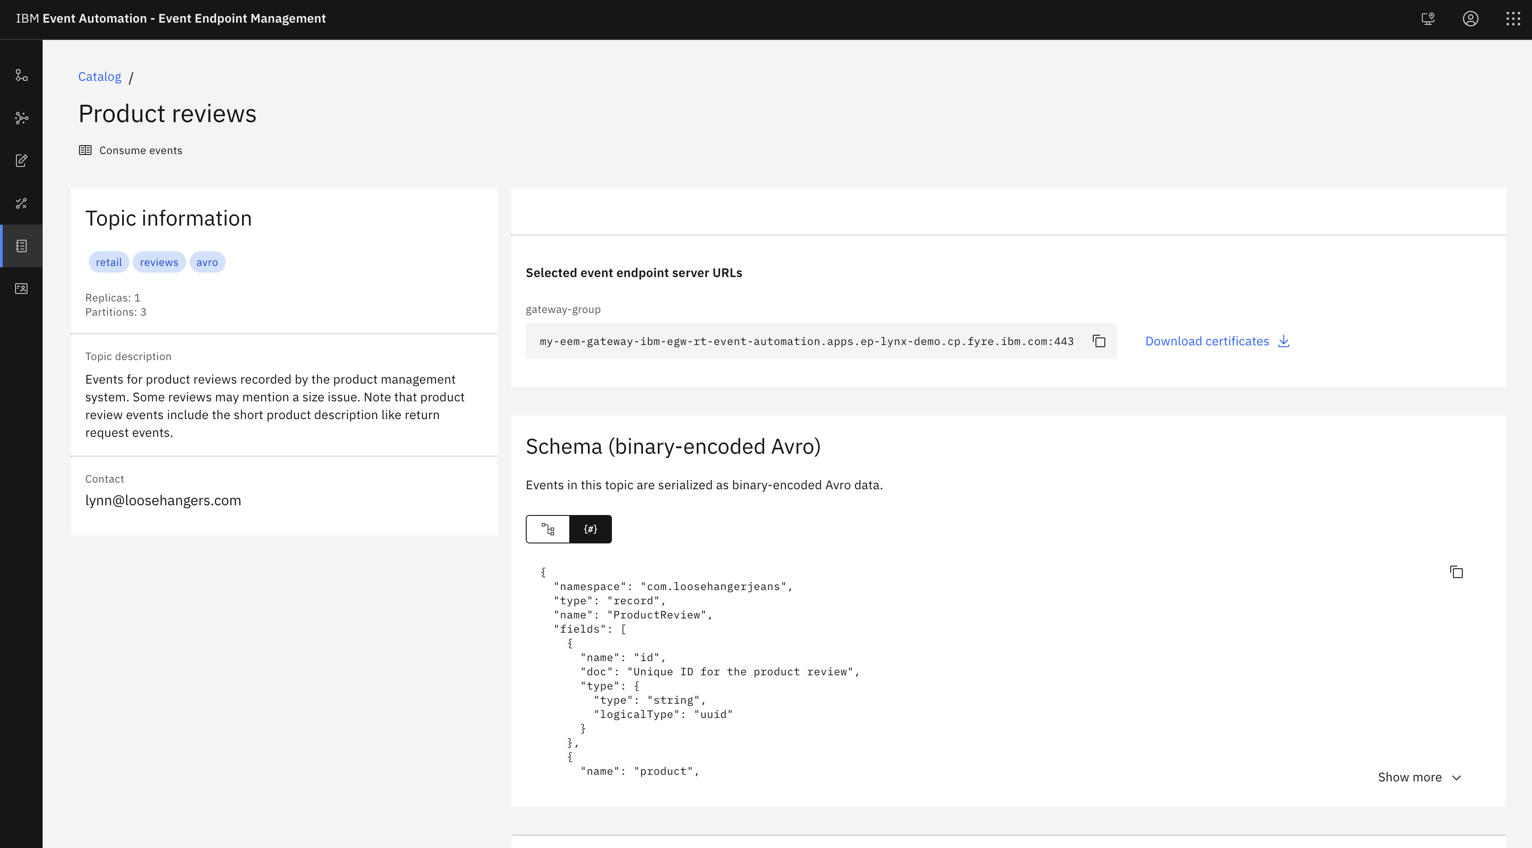
Task: Open the Catalog sidebar icon
Action: [21, 246]
